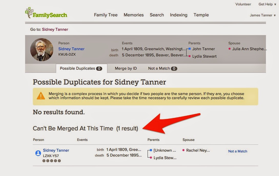The image size is (279, 176).
Task: Click death event 5 December 1895, Beaver
Action: [154, 55]
